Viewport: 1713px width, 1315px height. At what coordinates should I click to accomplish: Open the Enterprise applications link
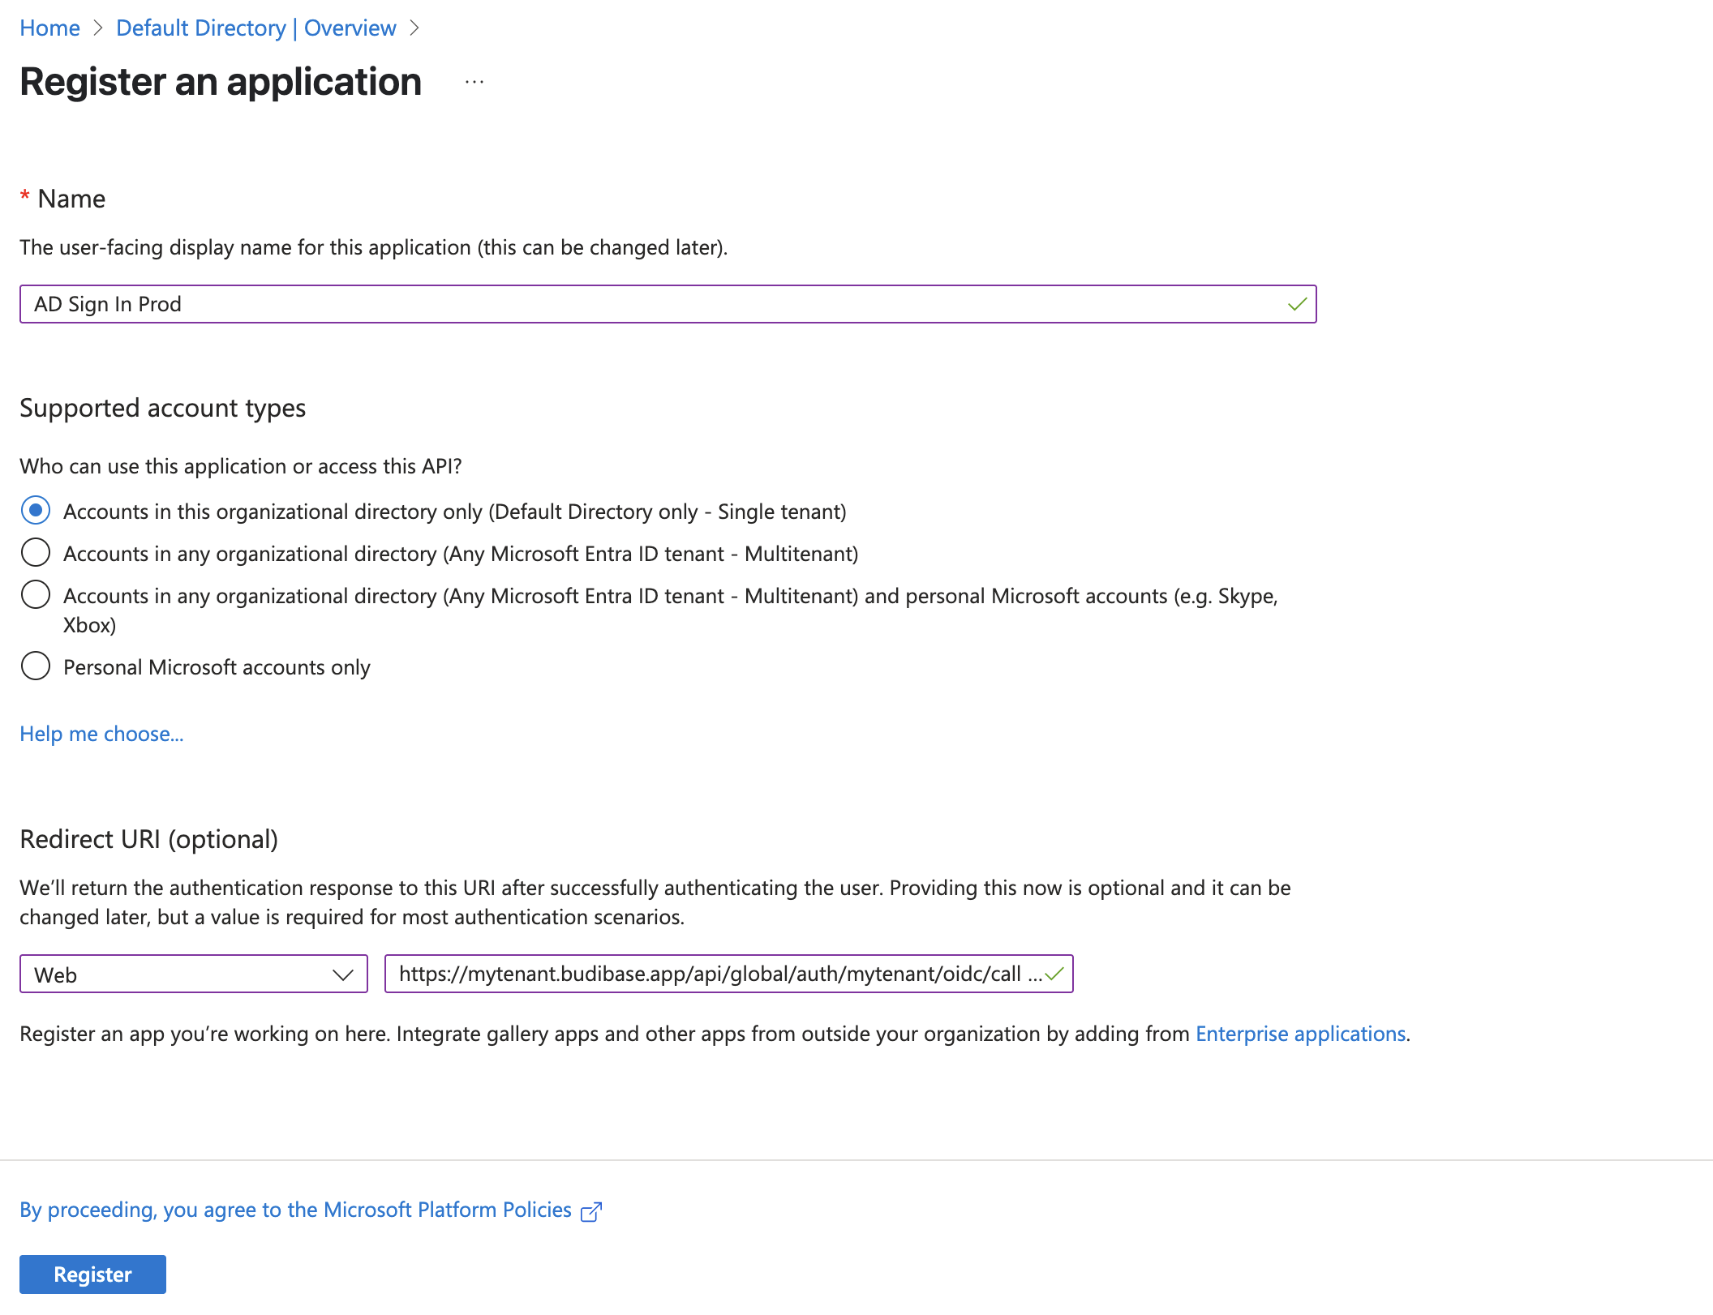pos(1300,1034)
